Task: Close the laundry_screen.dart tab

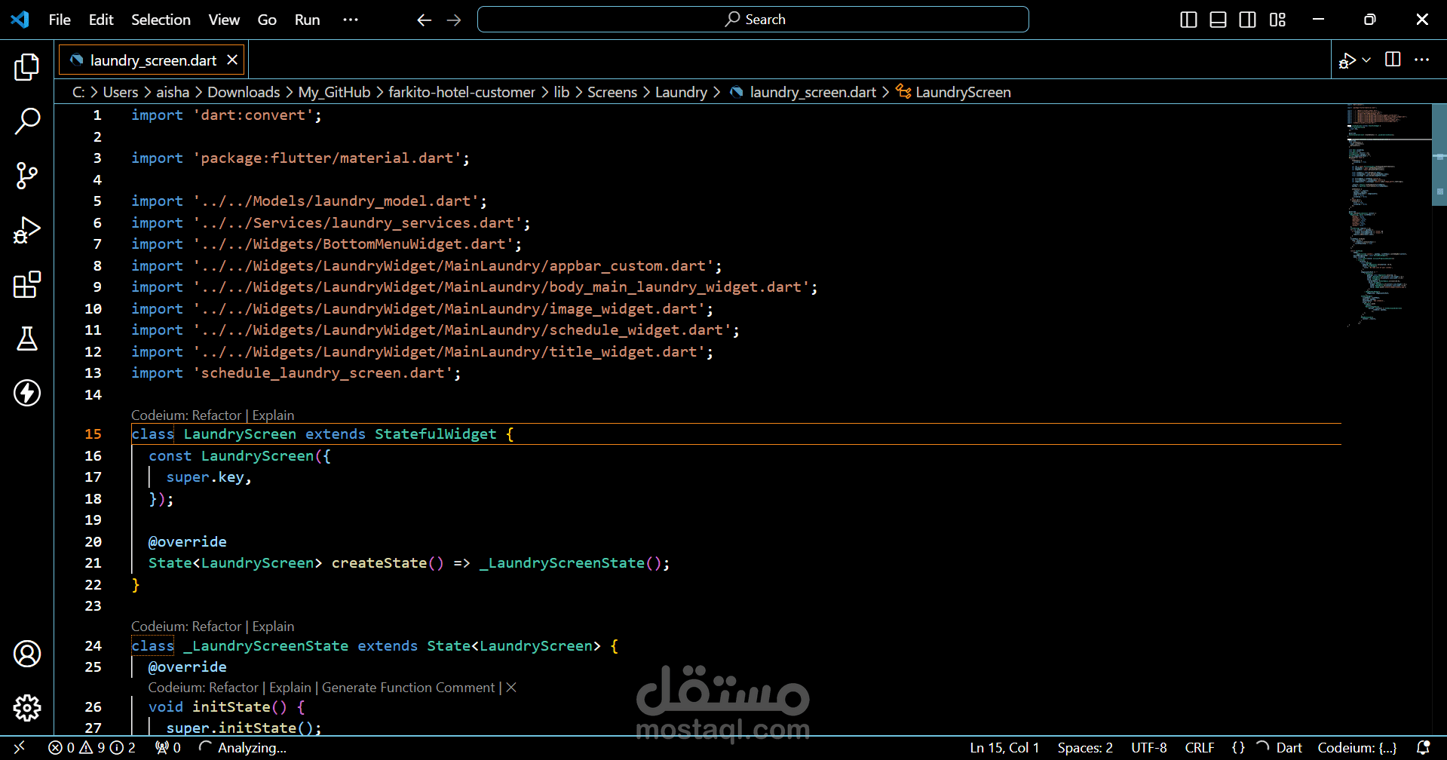Action: click(x=232, y=60)
